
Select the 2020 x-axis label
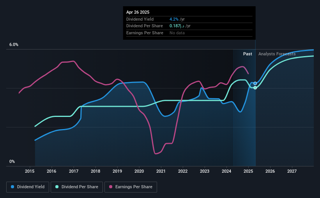pyautogui.click(x=139, y=171)
